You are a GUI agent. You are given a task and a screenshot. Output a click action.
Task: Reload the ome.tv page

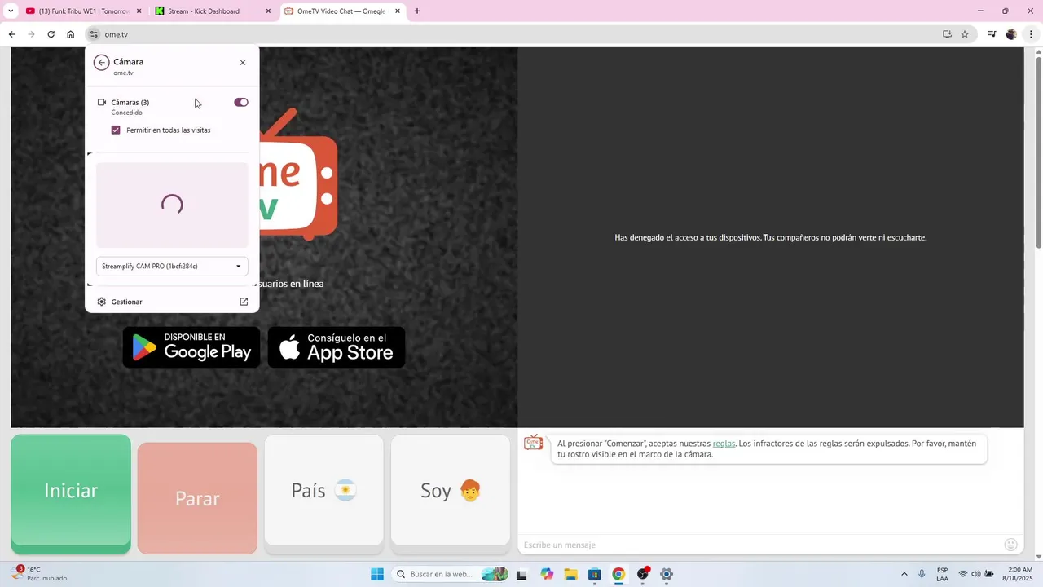(x=51, y=34)
